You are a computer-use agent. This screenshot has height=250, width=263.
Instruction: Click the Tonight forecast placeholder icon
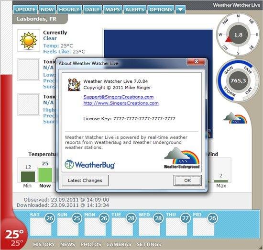pyautogui.click(x=29, y=69)
